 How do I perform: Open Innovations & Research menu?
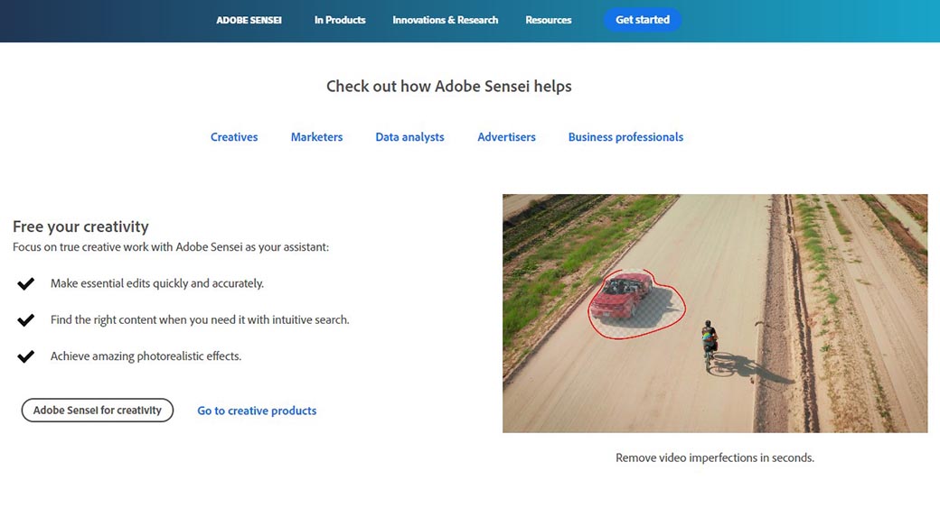(x=445, y=20)
